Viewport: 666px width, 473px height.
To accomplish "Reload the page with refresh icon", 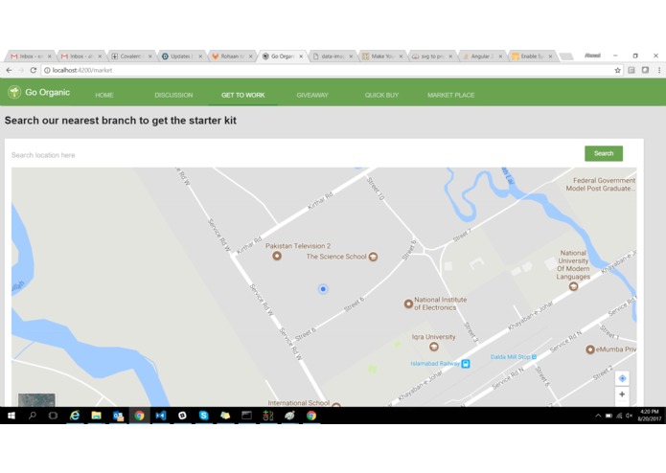I will (x=34, y=70).
